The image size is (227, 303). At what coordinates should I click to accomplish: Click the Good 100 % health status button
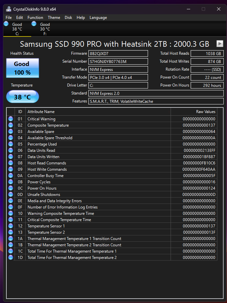(x=22, y=68)
